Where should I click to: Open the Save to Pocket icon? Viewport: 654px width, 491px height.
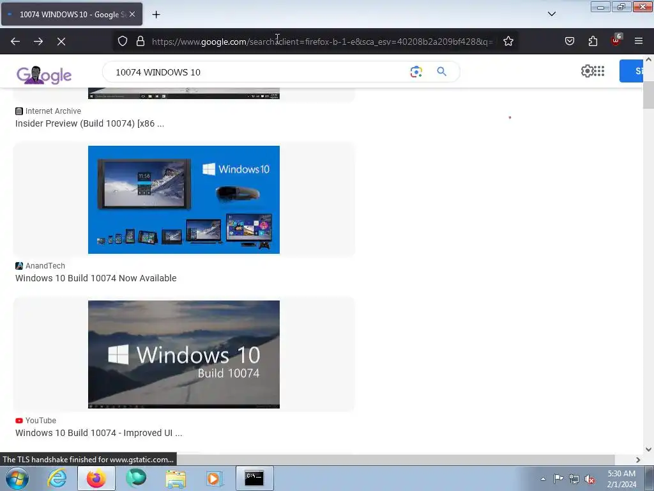point(569,42)
